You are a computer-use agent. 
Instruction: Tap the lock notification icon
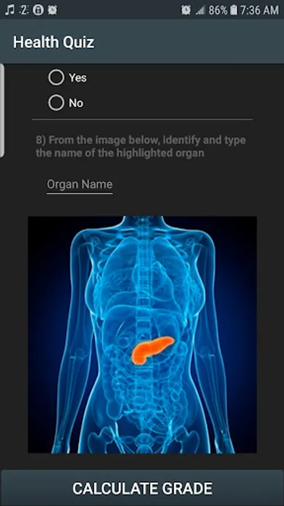(38, 10)
